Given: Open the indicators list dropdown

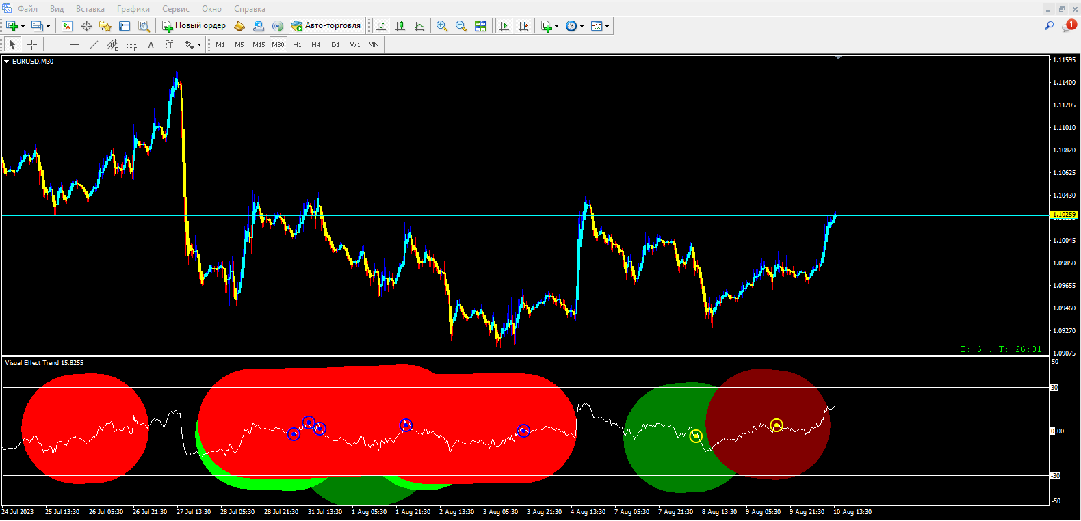Looking at the screenshot, I should (549, 26).
